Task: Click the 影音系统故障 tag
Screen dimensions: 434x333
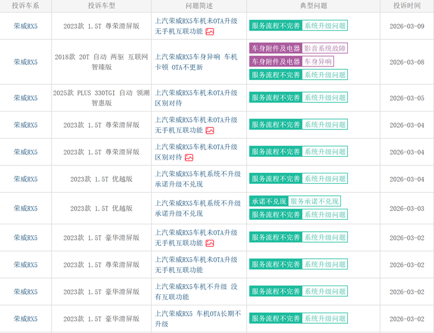Action: 325,49
